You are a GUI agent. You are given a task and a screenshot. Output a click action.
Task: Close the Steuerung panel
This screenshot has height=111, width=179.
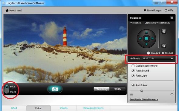pyautogui.click(x=172, y=18)
